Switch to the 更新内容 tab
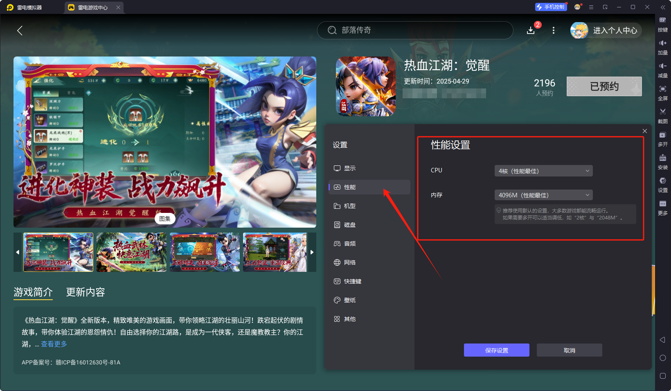Image resolution: width=671 pixels, height=391 pixels. (86, 292)
